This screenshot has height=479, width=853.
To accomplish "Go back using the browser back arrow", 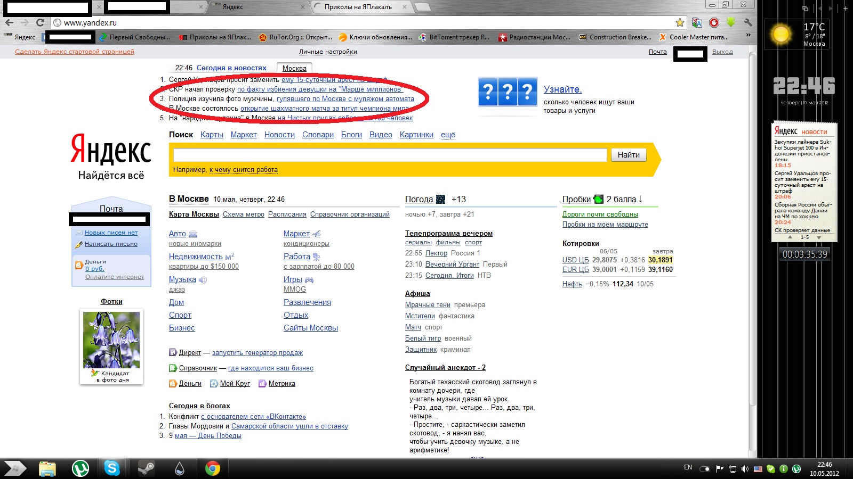I will point(9,22).
